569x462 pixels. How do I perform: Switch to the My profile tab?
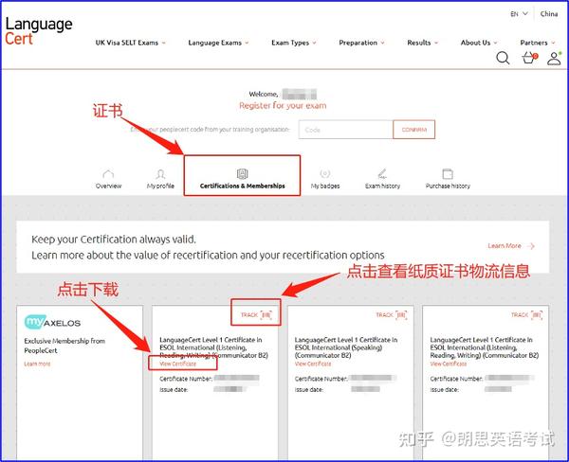point(160,179)
